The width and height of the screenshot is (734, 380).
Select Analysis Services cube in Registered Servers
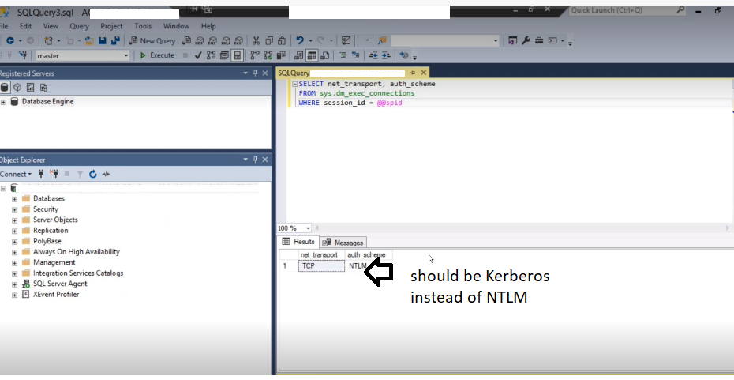[x=17, y=88]
